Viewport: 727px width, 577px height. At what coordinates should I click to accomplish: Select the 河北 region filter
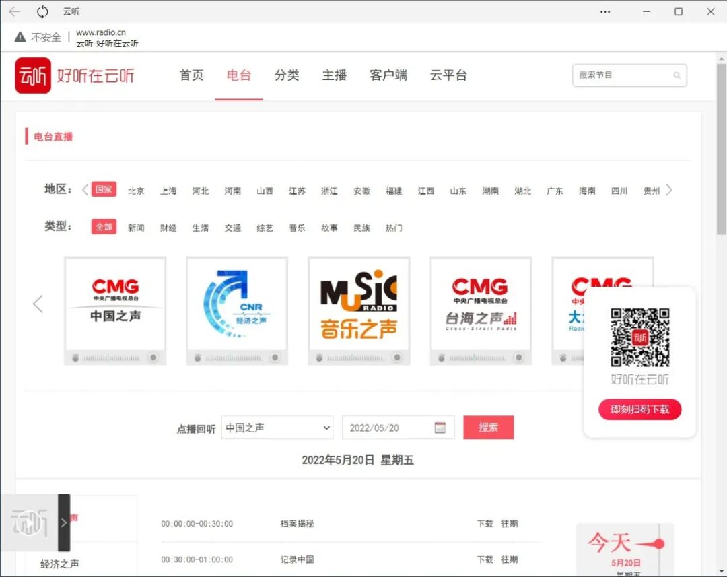(201, 191)
